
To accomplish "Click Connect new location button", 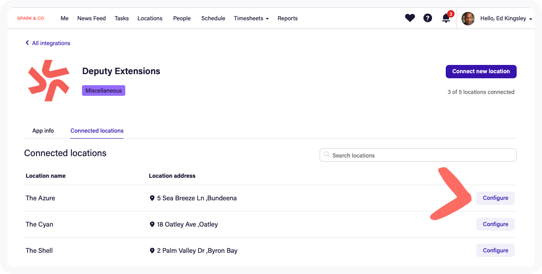I will [481, 71].
